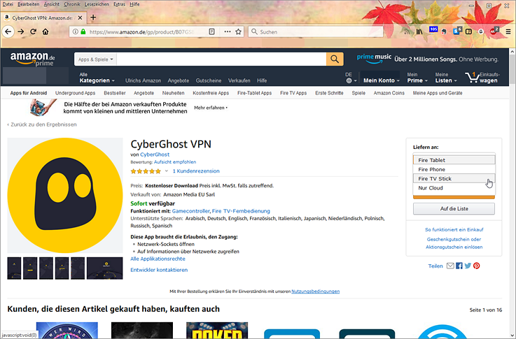Open page actions three-dots menu

(x=228, y=32)
